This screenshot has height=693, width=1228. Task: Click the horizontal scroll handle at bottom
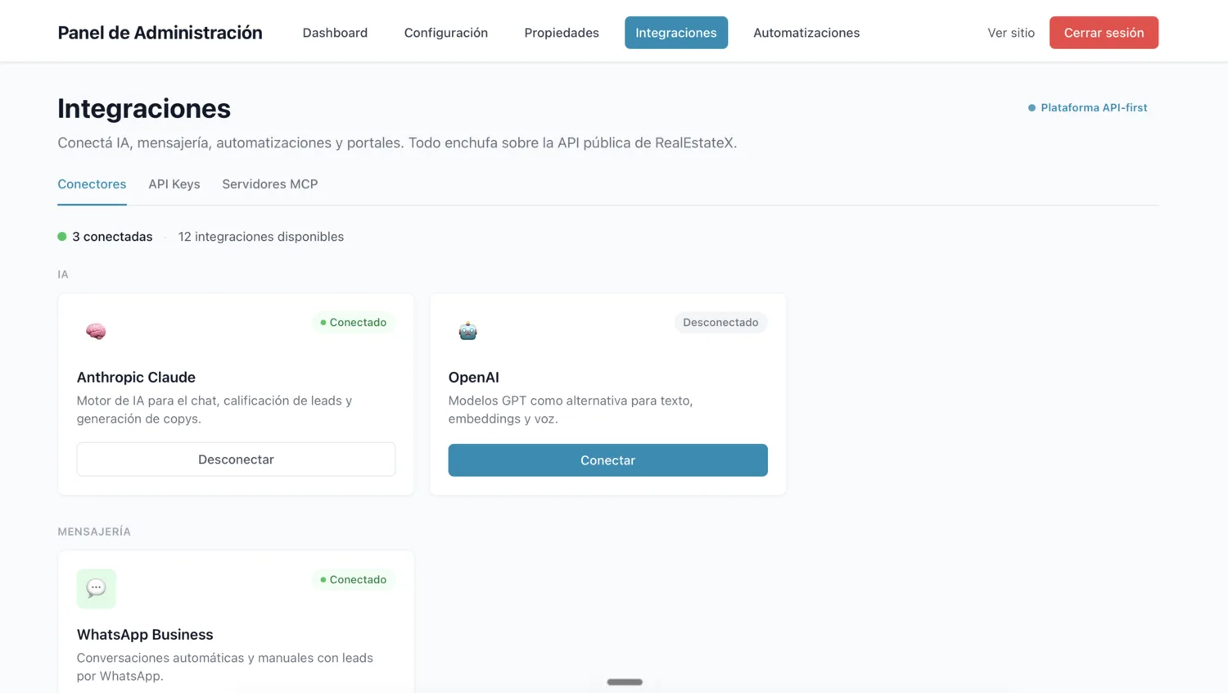pyautogui.click(x=625, y=682)
